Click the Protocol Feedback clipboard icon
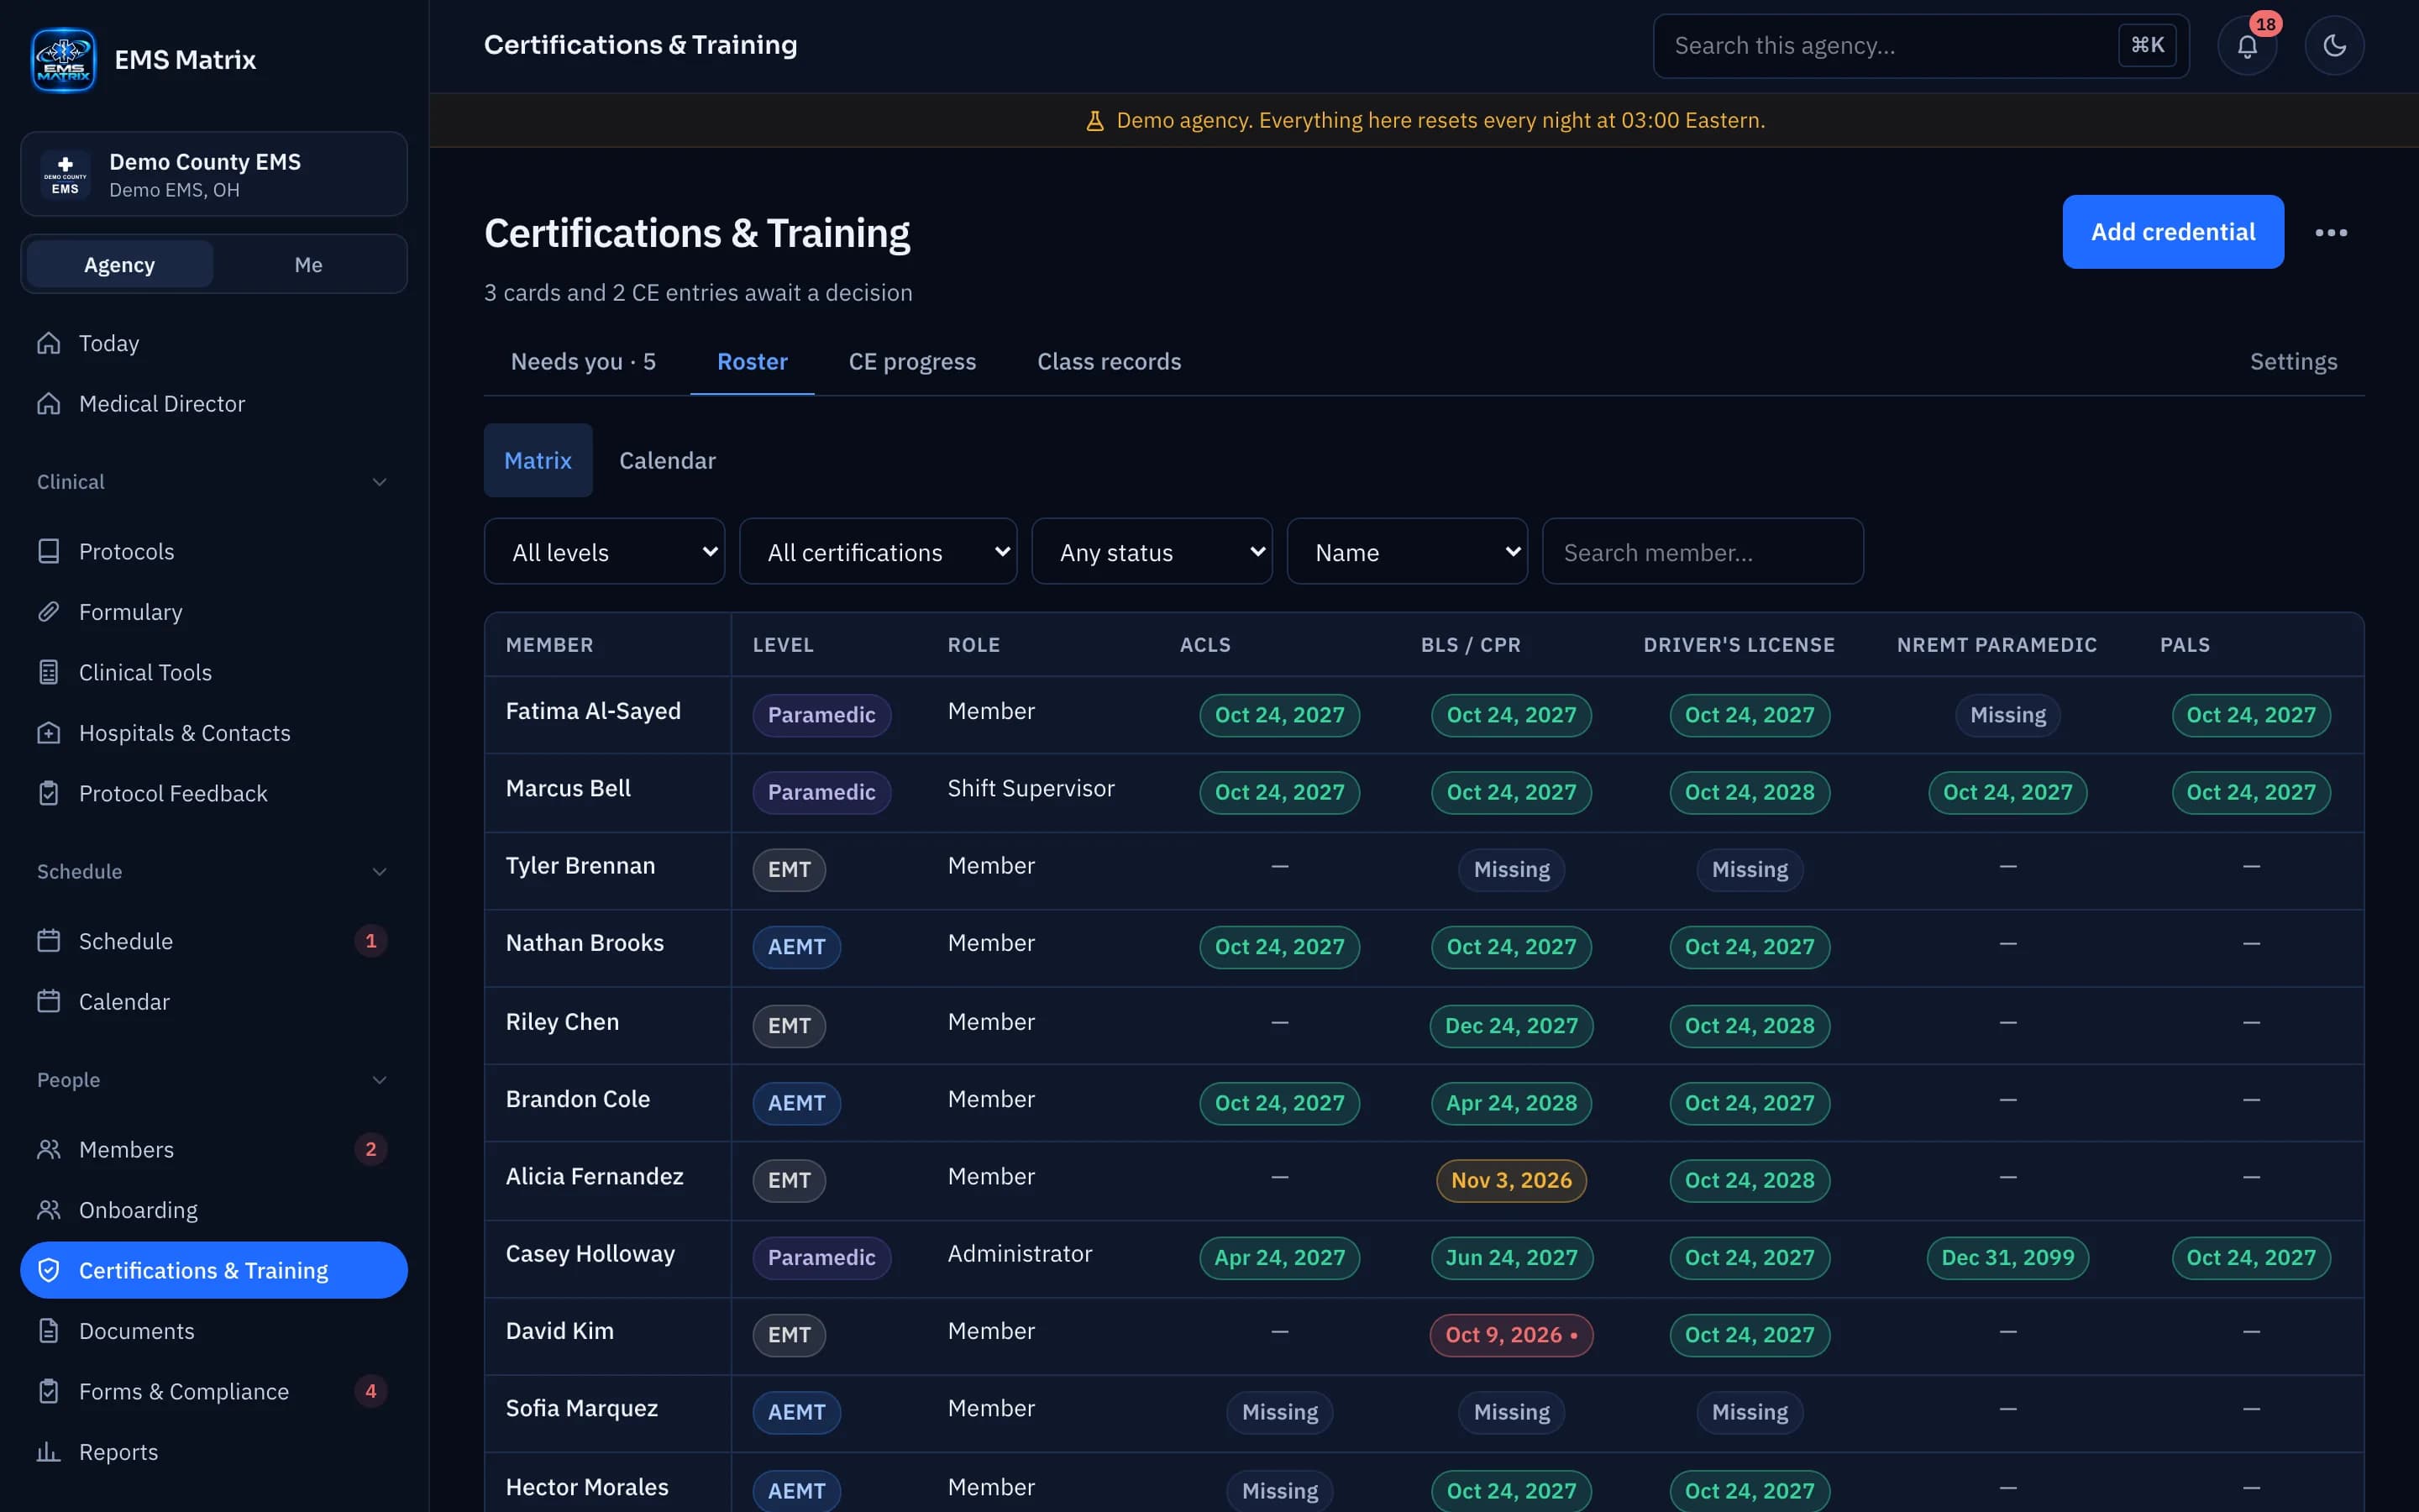 click(48, 793)
